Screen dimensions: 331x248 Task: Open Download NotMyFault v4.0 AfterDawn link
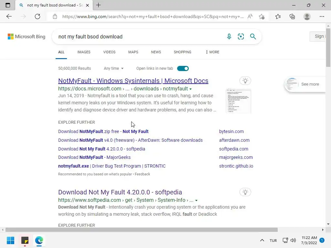pos(130,140)
